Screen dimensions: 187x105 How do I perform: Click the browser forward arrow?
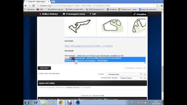click(30, 6)
